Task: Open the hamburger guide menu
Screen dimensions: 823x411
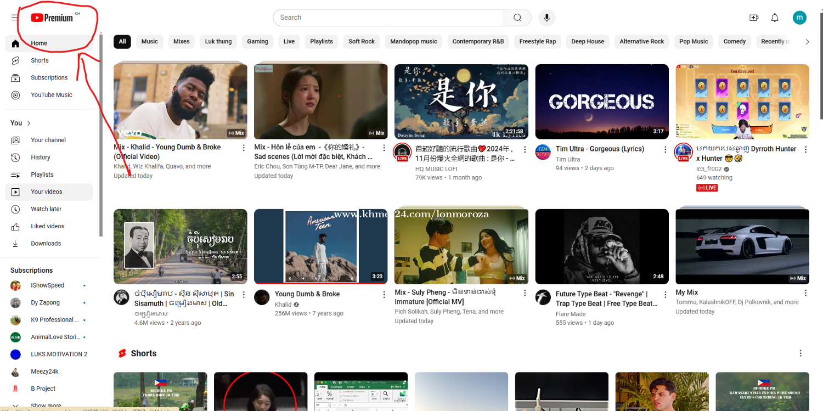Action: (15, 18)
